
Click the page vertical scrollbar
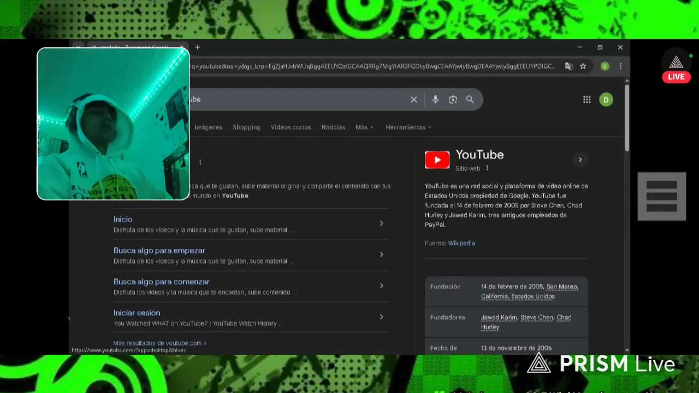(x=627, y=117)
